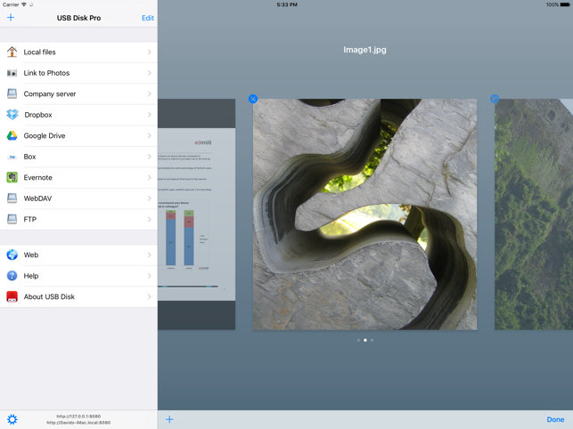Select the Dropbox icon
This screenshot has height=429, width=573.
(12, 115)
